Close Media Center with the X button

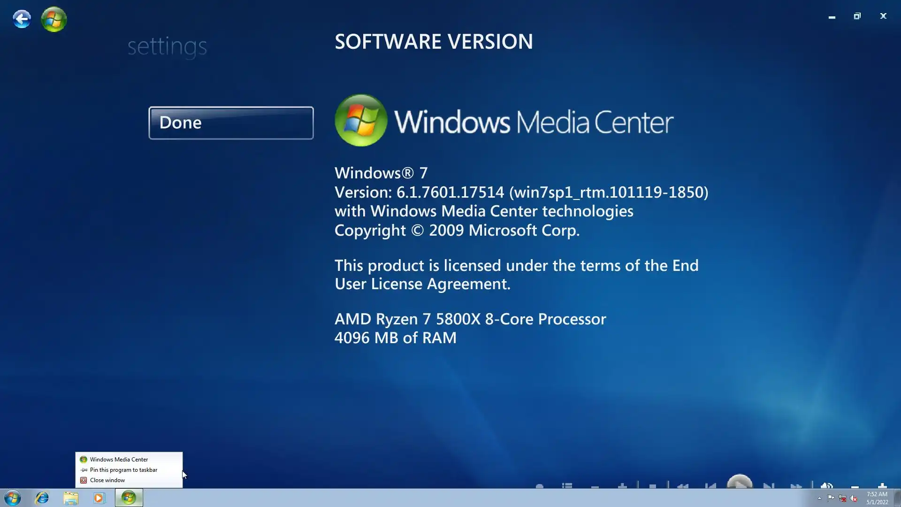[x=883, y=16]
